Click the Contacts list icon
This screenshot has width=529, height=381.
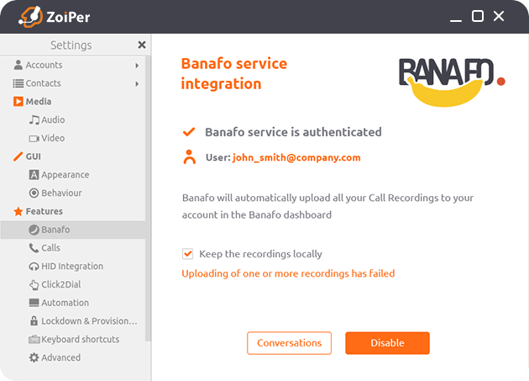click(x=18, y=83)
